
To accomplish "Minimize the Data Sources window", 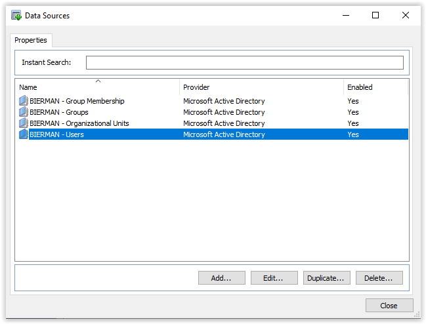I will 346,16.
